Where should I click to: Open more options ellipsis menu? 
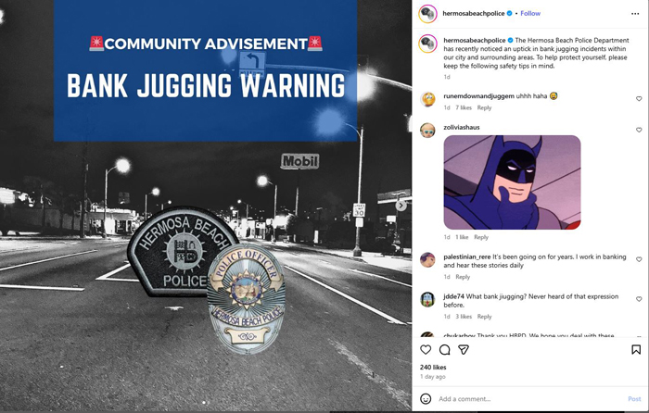(x=635, y=14)
